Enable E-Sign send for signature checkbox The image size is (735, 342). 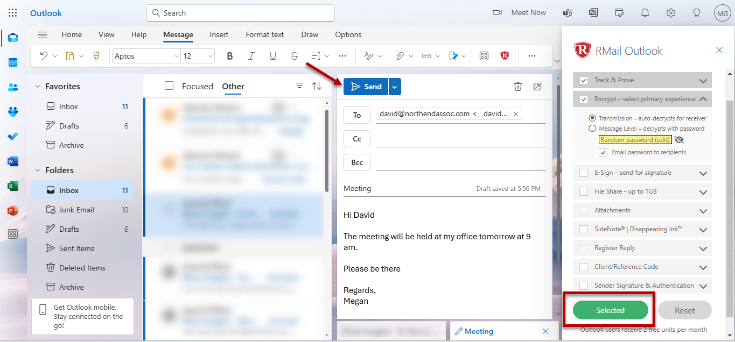click(x=584, y=173)
